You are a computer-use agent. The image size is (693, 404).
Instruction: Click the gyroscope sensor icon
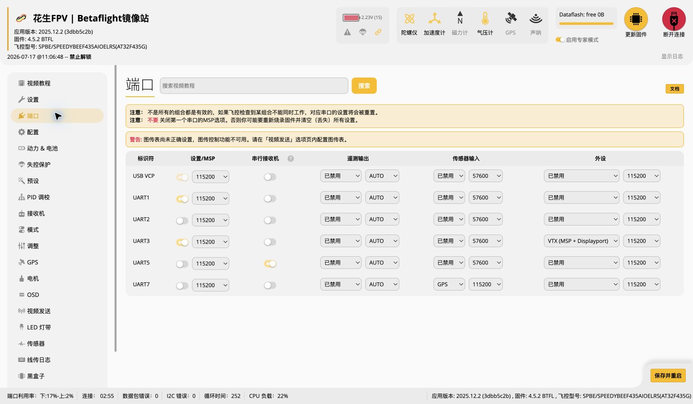(409, 19)
